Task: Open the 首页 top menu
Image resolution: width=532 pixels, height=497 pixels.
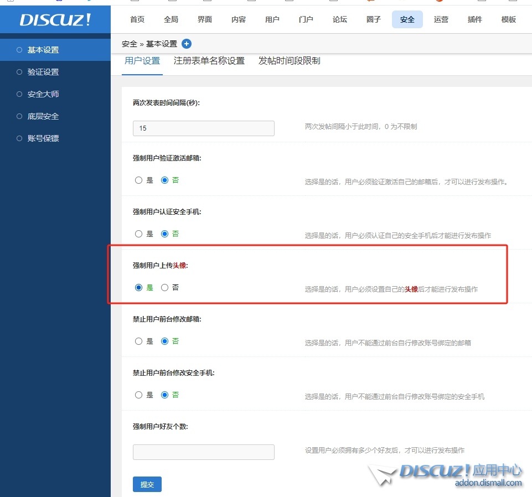Action: [137, 19]
